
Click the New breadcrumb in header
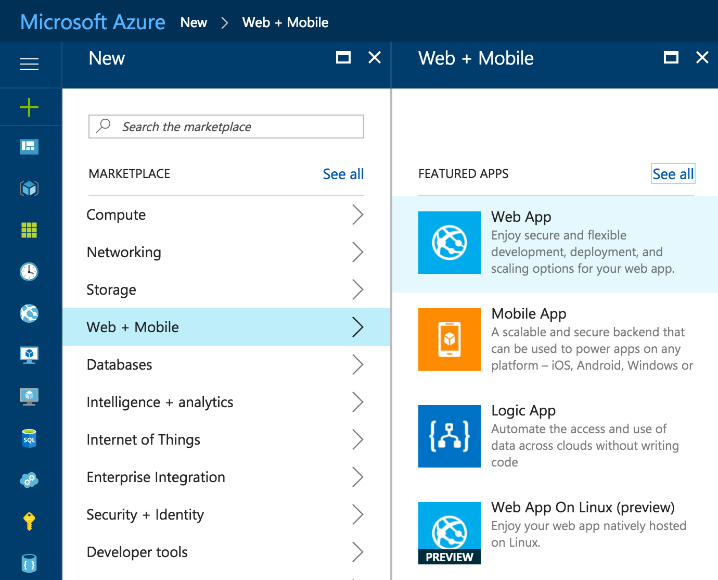pyautogui.click(x=194, y=22)
